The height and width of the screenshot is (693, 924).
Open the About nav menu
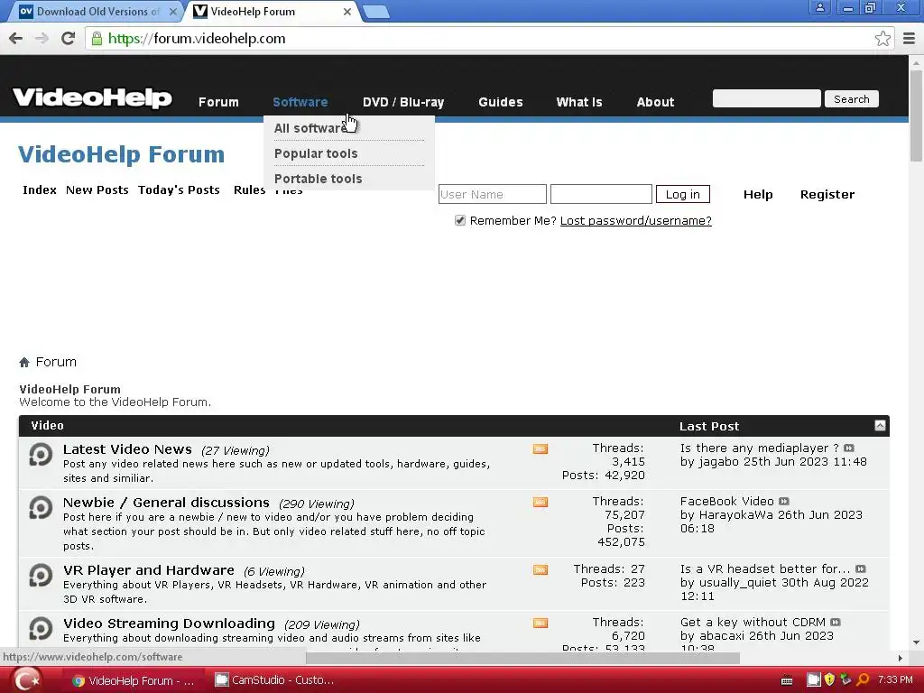[x=655, y=102]
